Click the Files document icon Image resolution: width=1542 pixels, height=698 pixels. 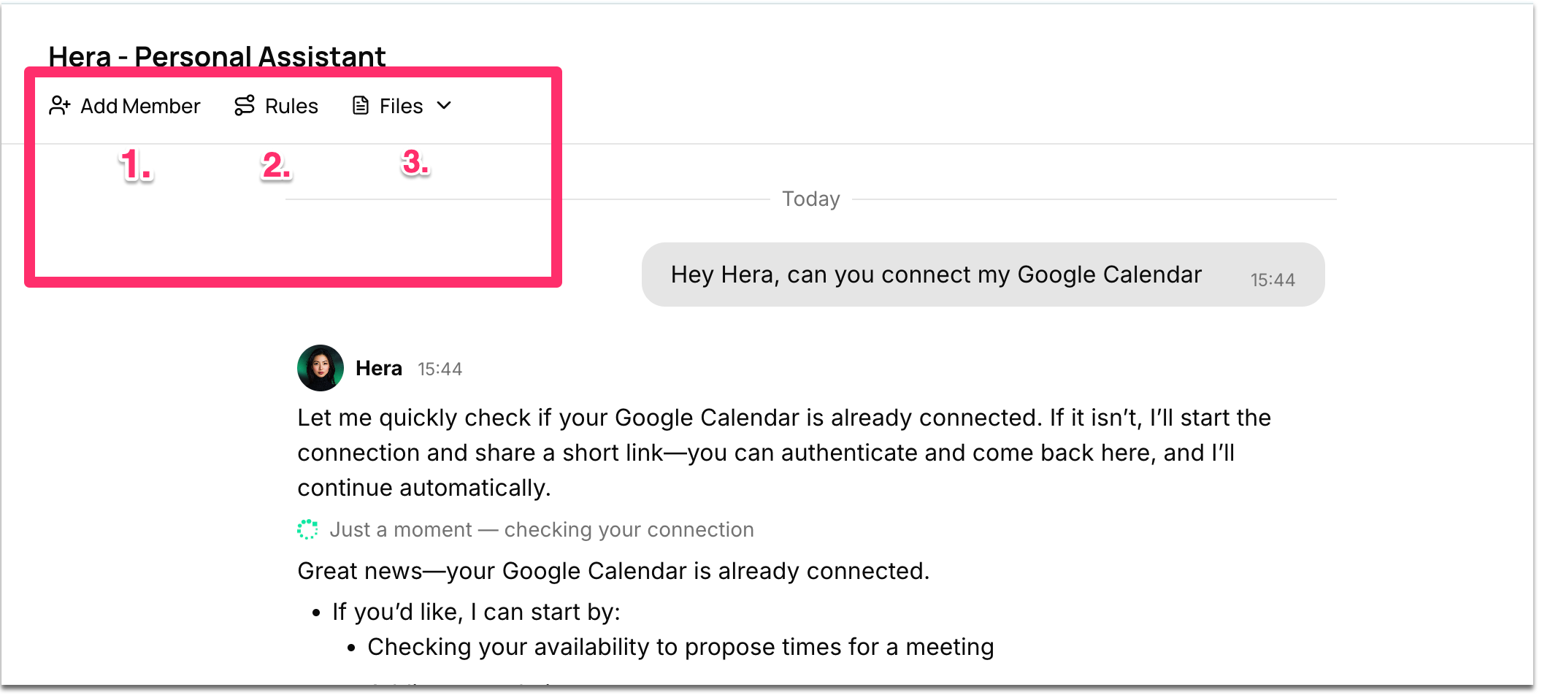click(x=361, y=106)
